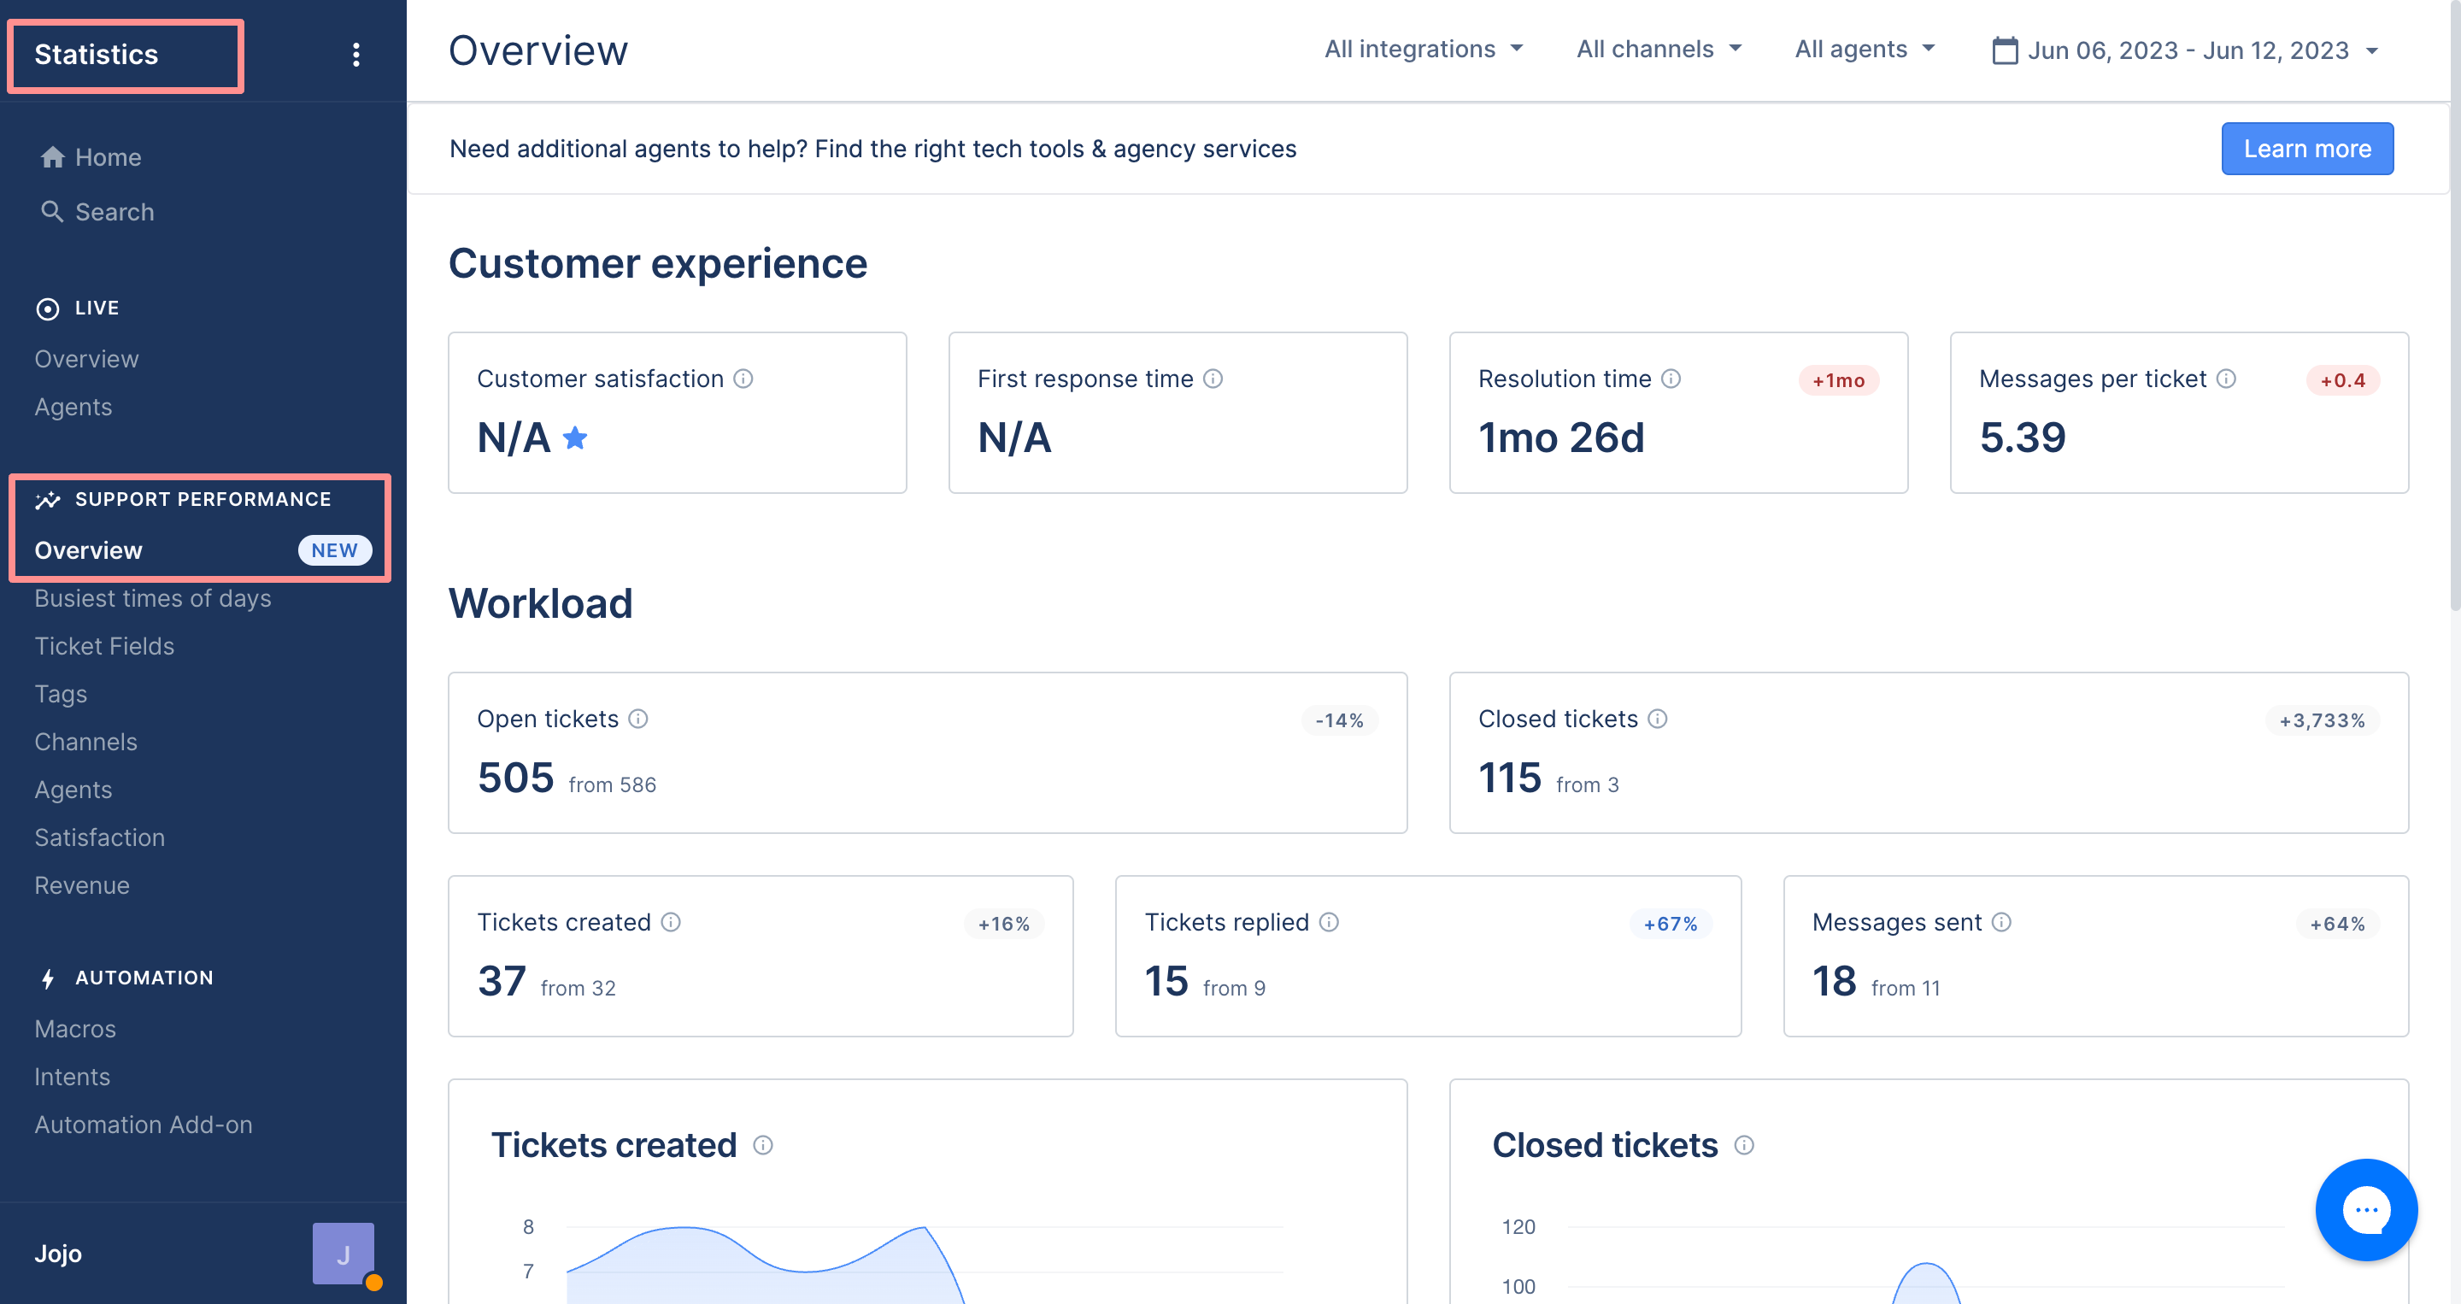
Task: Click info icon next to First response time
Action: point(1213,379)
